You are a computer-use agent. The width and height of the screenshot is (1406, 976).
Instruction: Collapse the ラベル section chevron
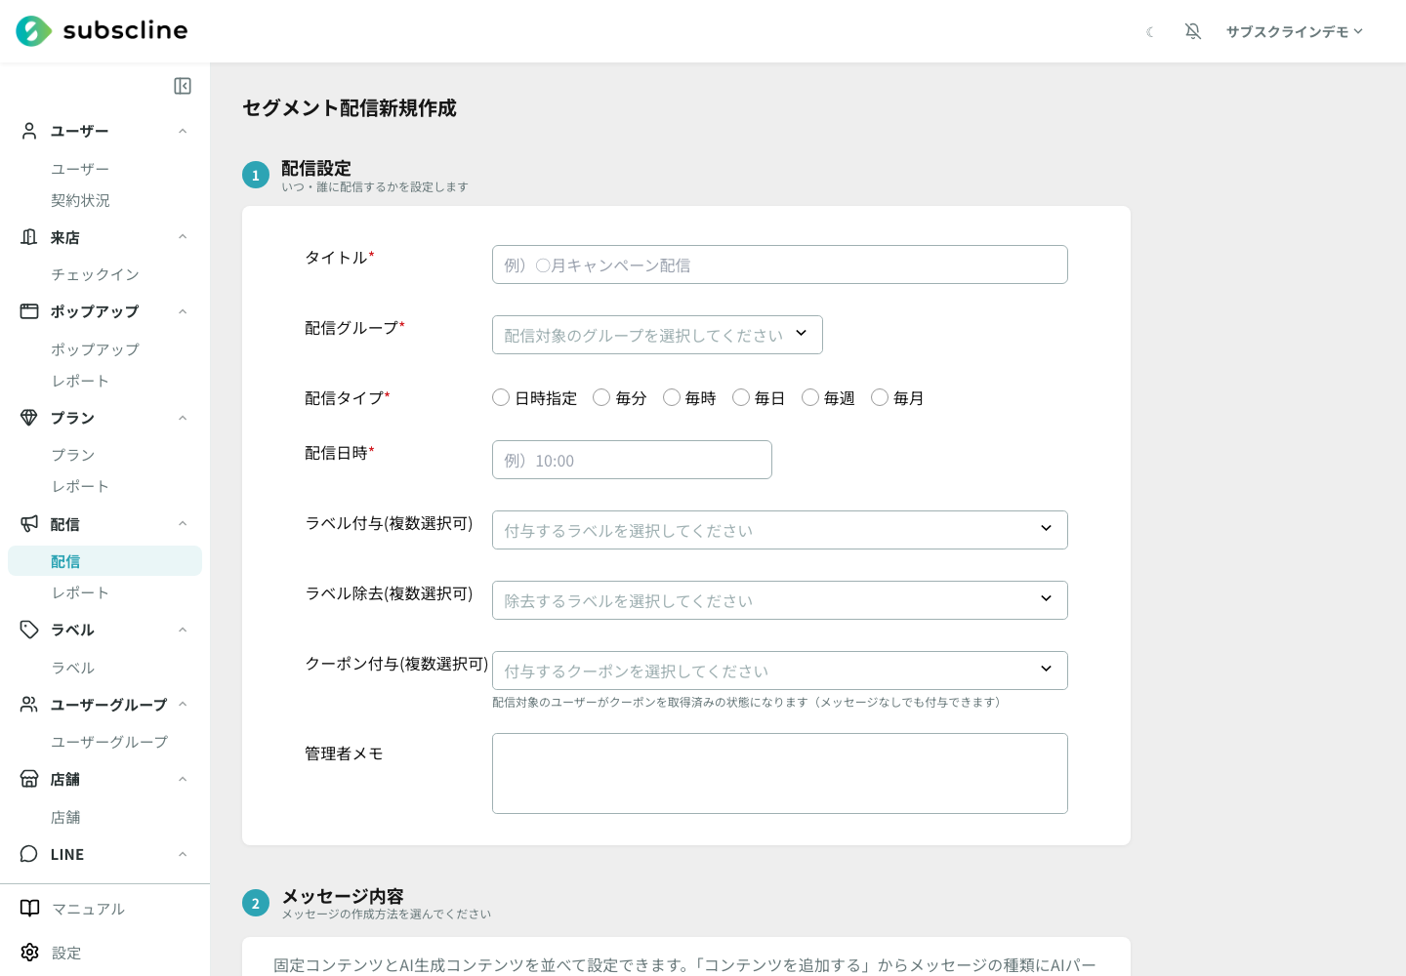coord(183,630)
